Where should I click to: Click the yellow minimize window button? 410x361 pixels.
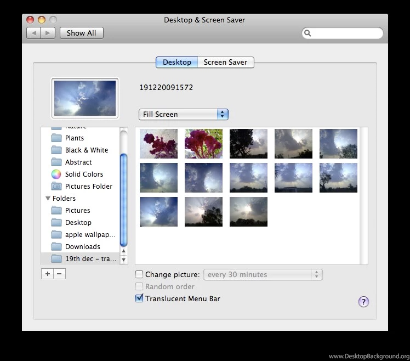pyautogui.click(x=42, y=20)
